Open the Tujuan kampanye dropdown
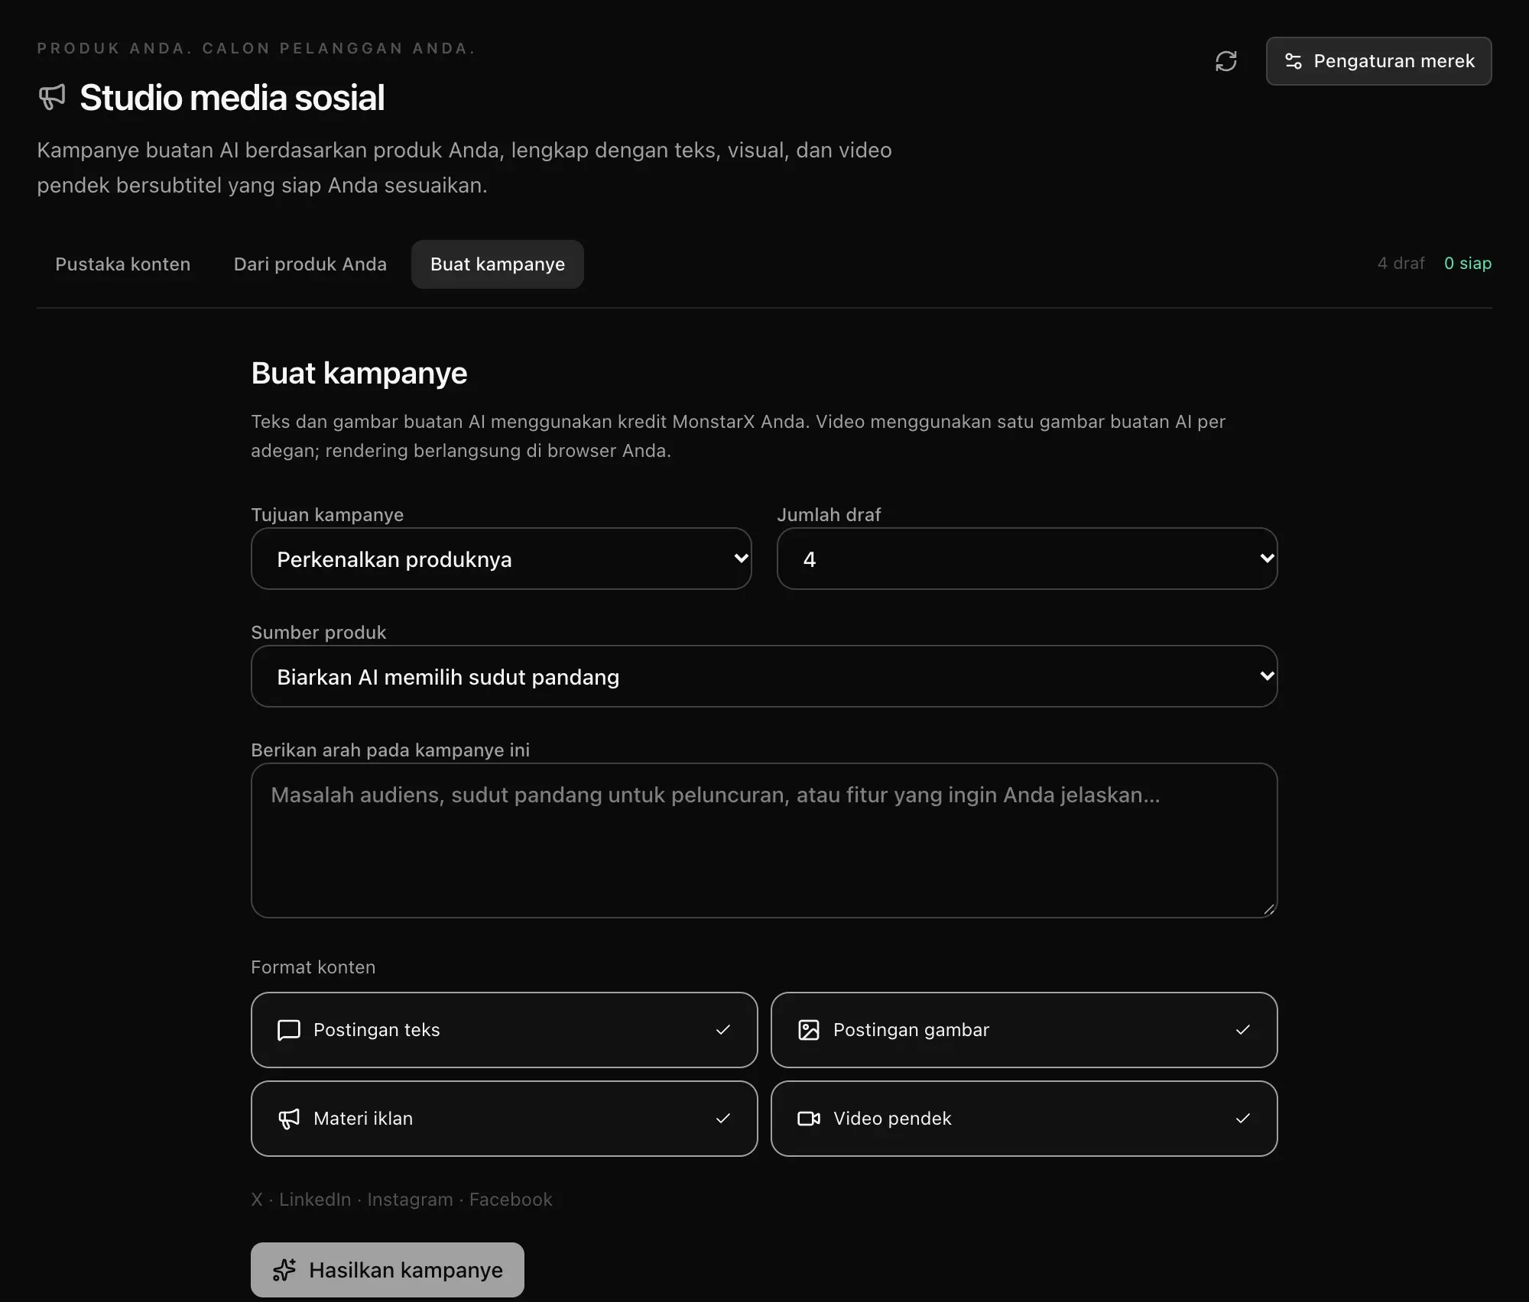Image resolution: width=1529 pixels, height=1302 pixels. 502,559
